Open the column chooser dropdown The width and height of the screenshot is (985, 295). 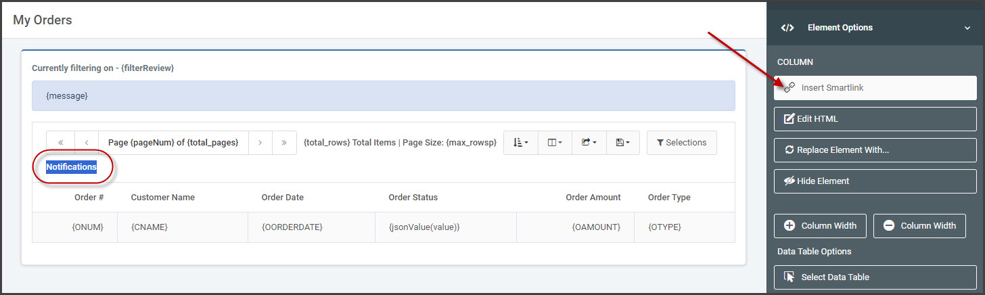click(555, 143)
